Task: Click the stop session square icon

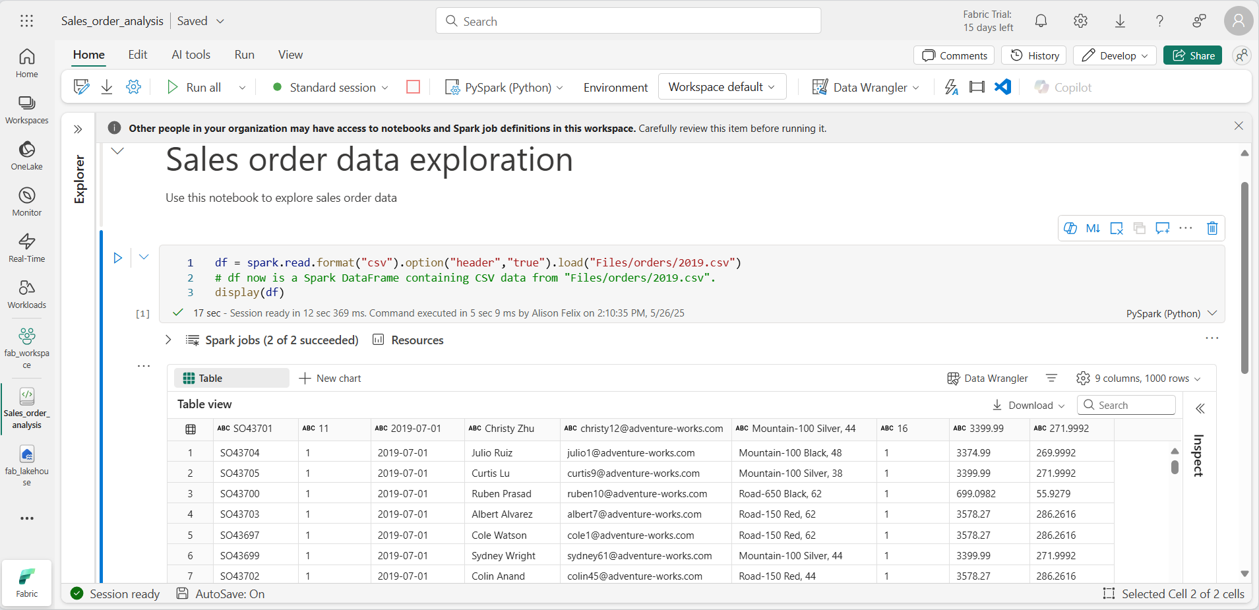Action: (x=413, y=87)
